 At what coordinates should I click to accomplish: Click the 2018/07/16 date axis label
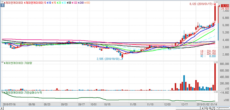point(9,105)
